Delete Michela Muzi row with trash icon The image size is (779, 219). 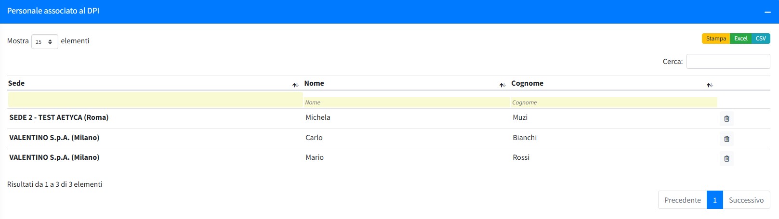[726, 118]
